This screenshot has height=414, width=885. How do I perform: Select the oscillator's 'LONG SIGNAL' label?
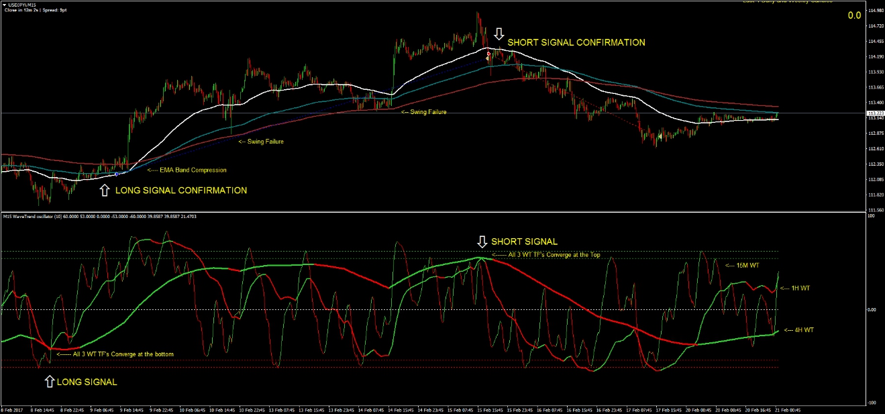(87, 382)
